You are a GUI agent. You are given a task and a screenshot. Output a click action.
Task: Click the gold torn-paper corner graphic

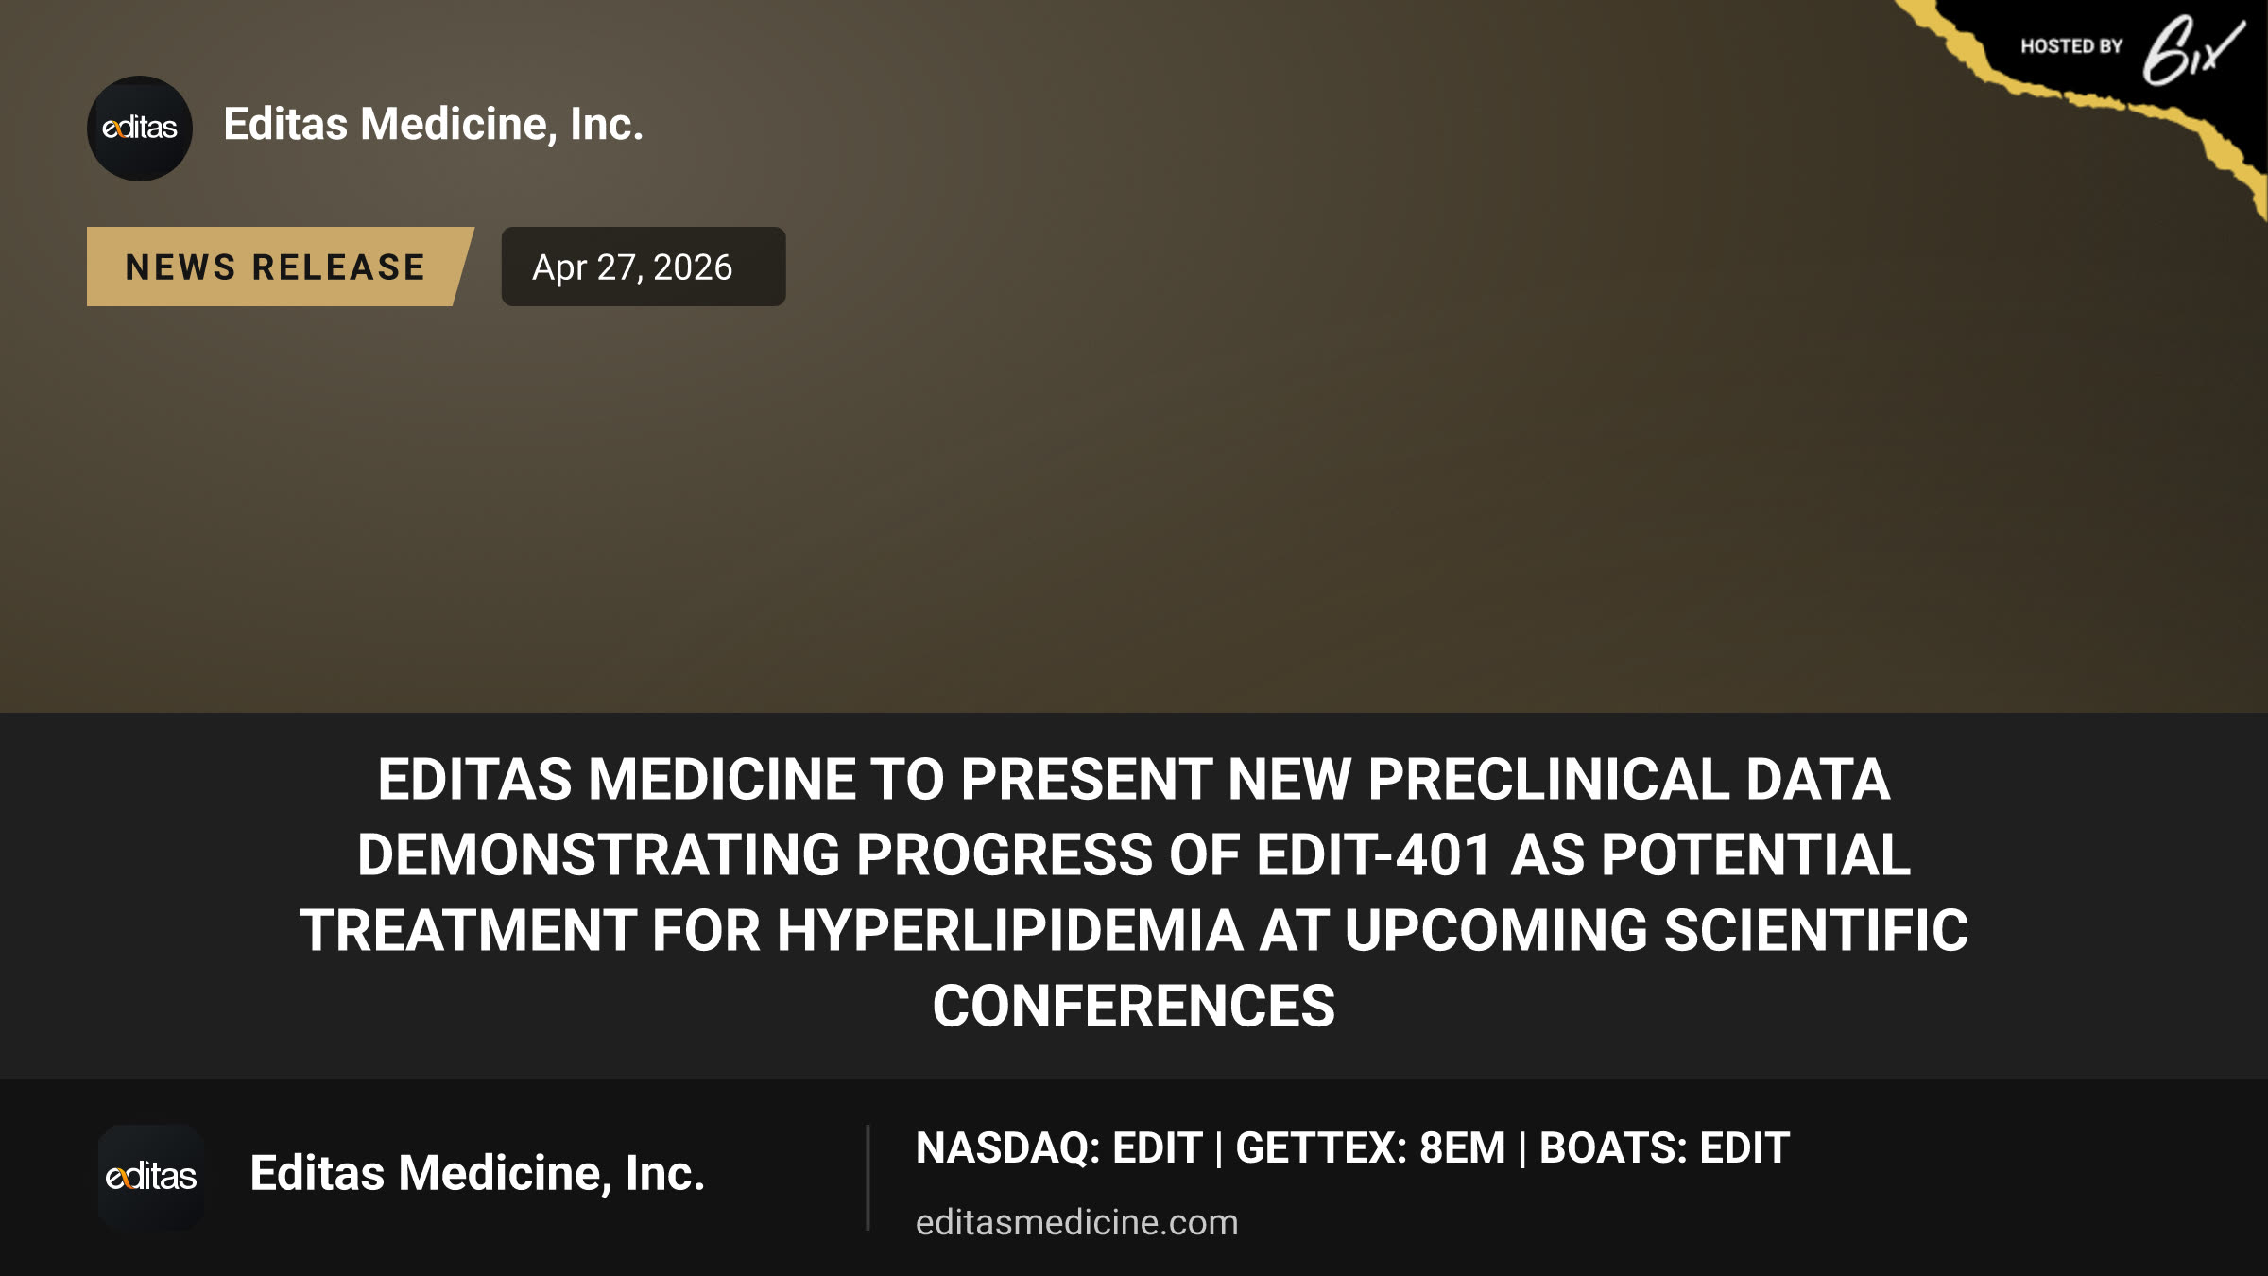[x=2079, y=95]
